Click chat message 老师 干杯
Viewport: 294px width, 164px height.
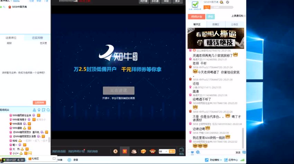(200, 63)
